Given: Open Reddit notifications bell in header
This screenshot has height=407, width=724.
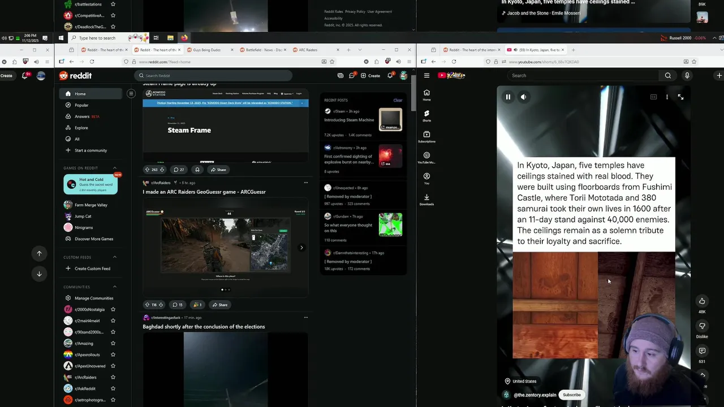Looking at the screenshot, I should [390, 76].
